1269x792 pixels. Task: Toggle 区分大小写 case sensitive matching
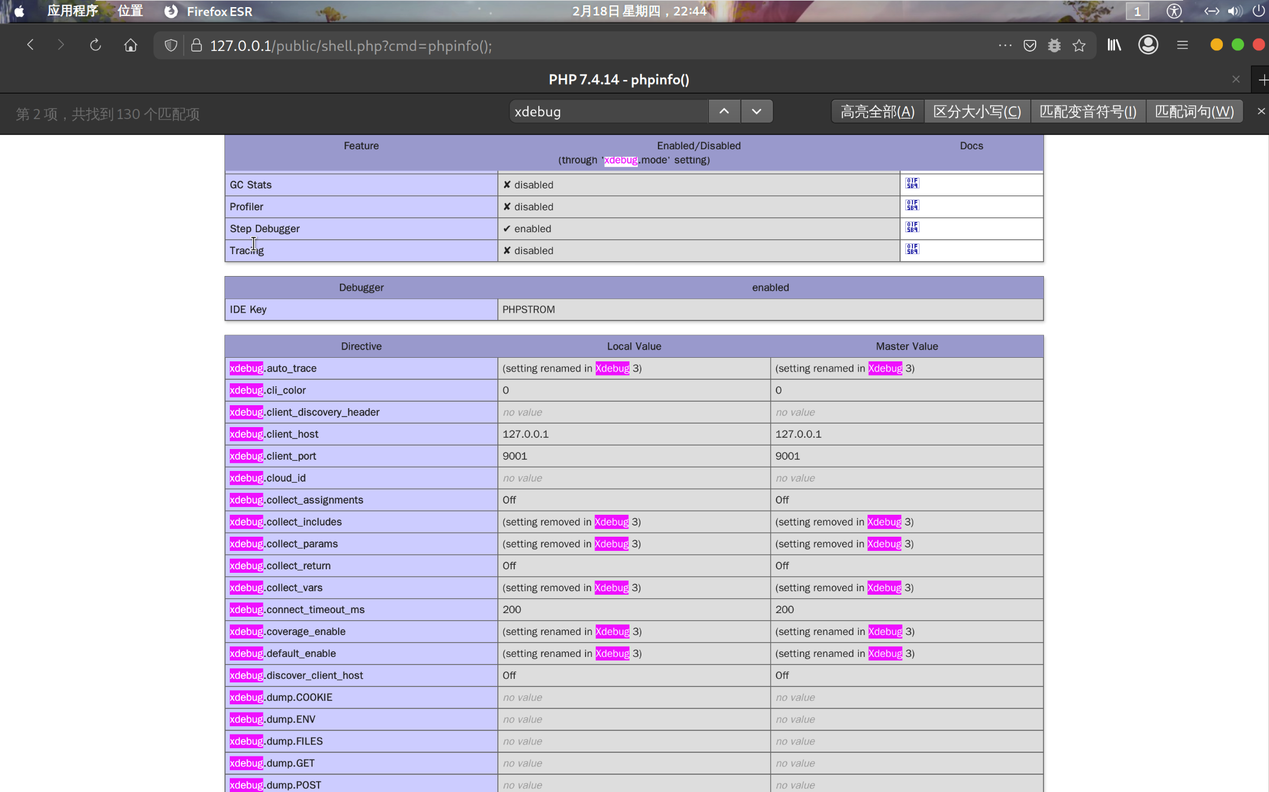click(976, 111)
